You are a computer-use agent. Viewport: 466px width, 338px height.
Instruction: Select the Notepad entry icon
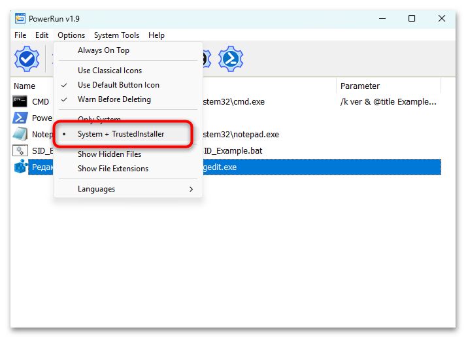20,134
